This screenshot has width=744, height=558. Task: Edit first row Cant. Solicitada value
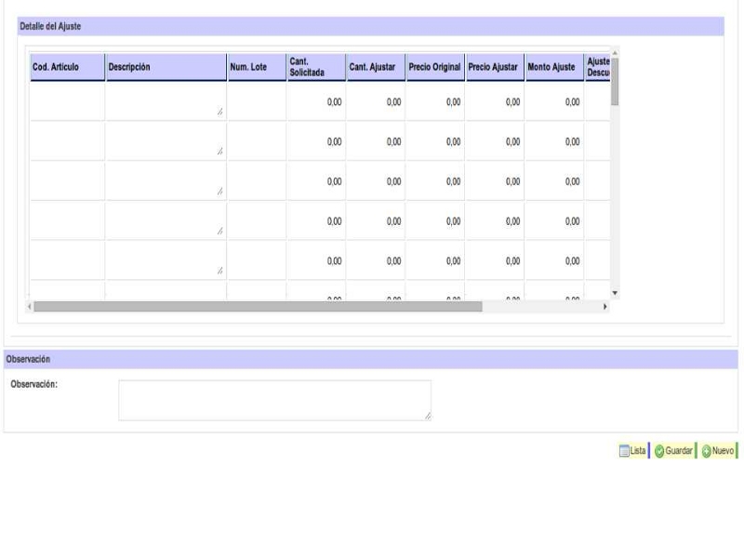pyautogui.click(x=315, y=101)
